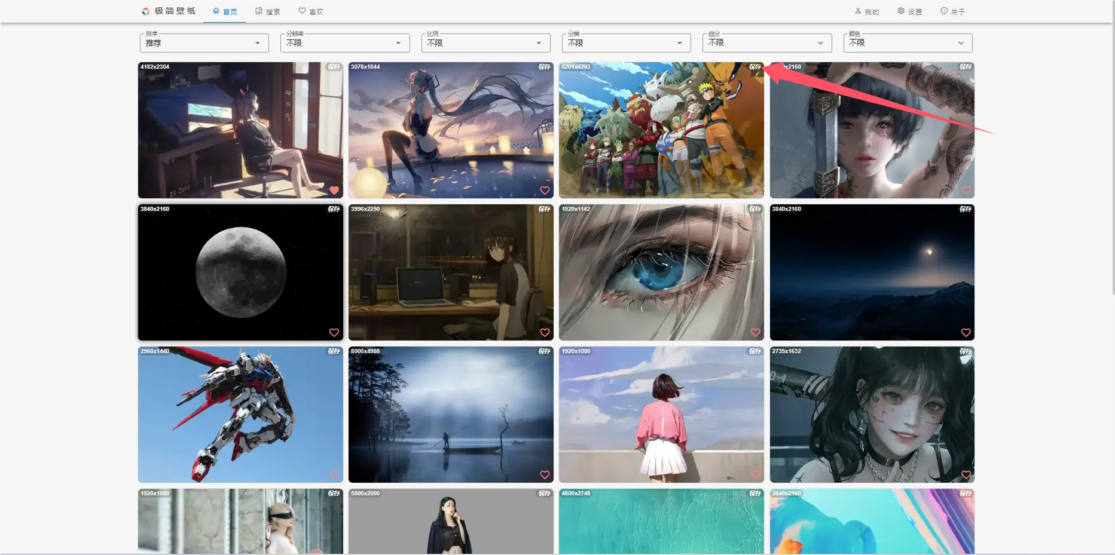Like the dark night sky 3840x2160 wallpaper
Image resolution: width=1115 pixels, height=555 pixels.
[966, 333]
